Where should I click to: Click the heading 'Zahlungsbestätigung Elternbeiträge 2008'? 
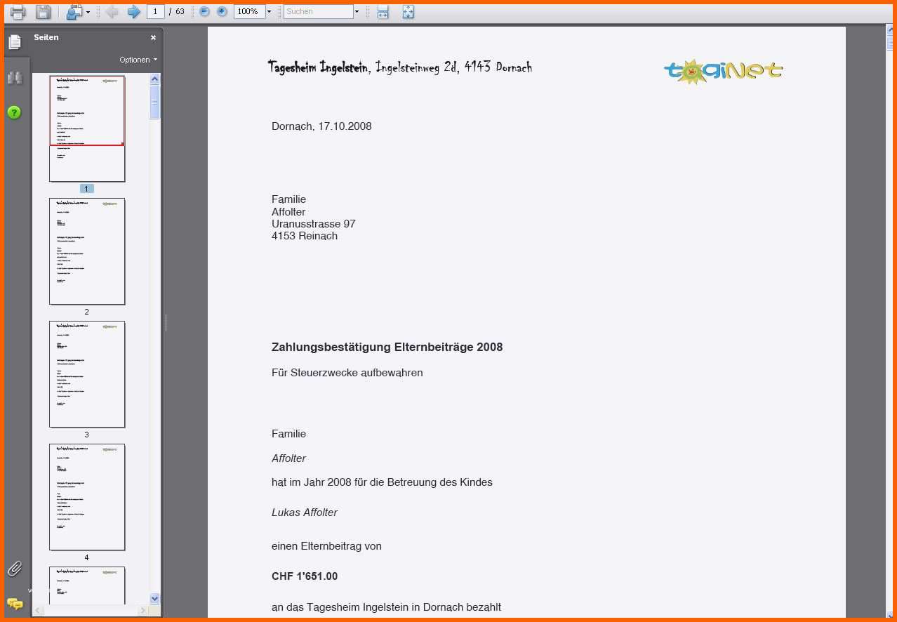(x=387, y=347)
